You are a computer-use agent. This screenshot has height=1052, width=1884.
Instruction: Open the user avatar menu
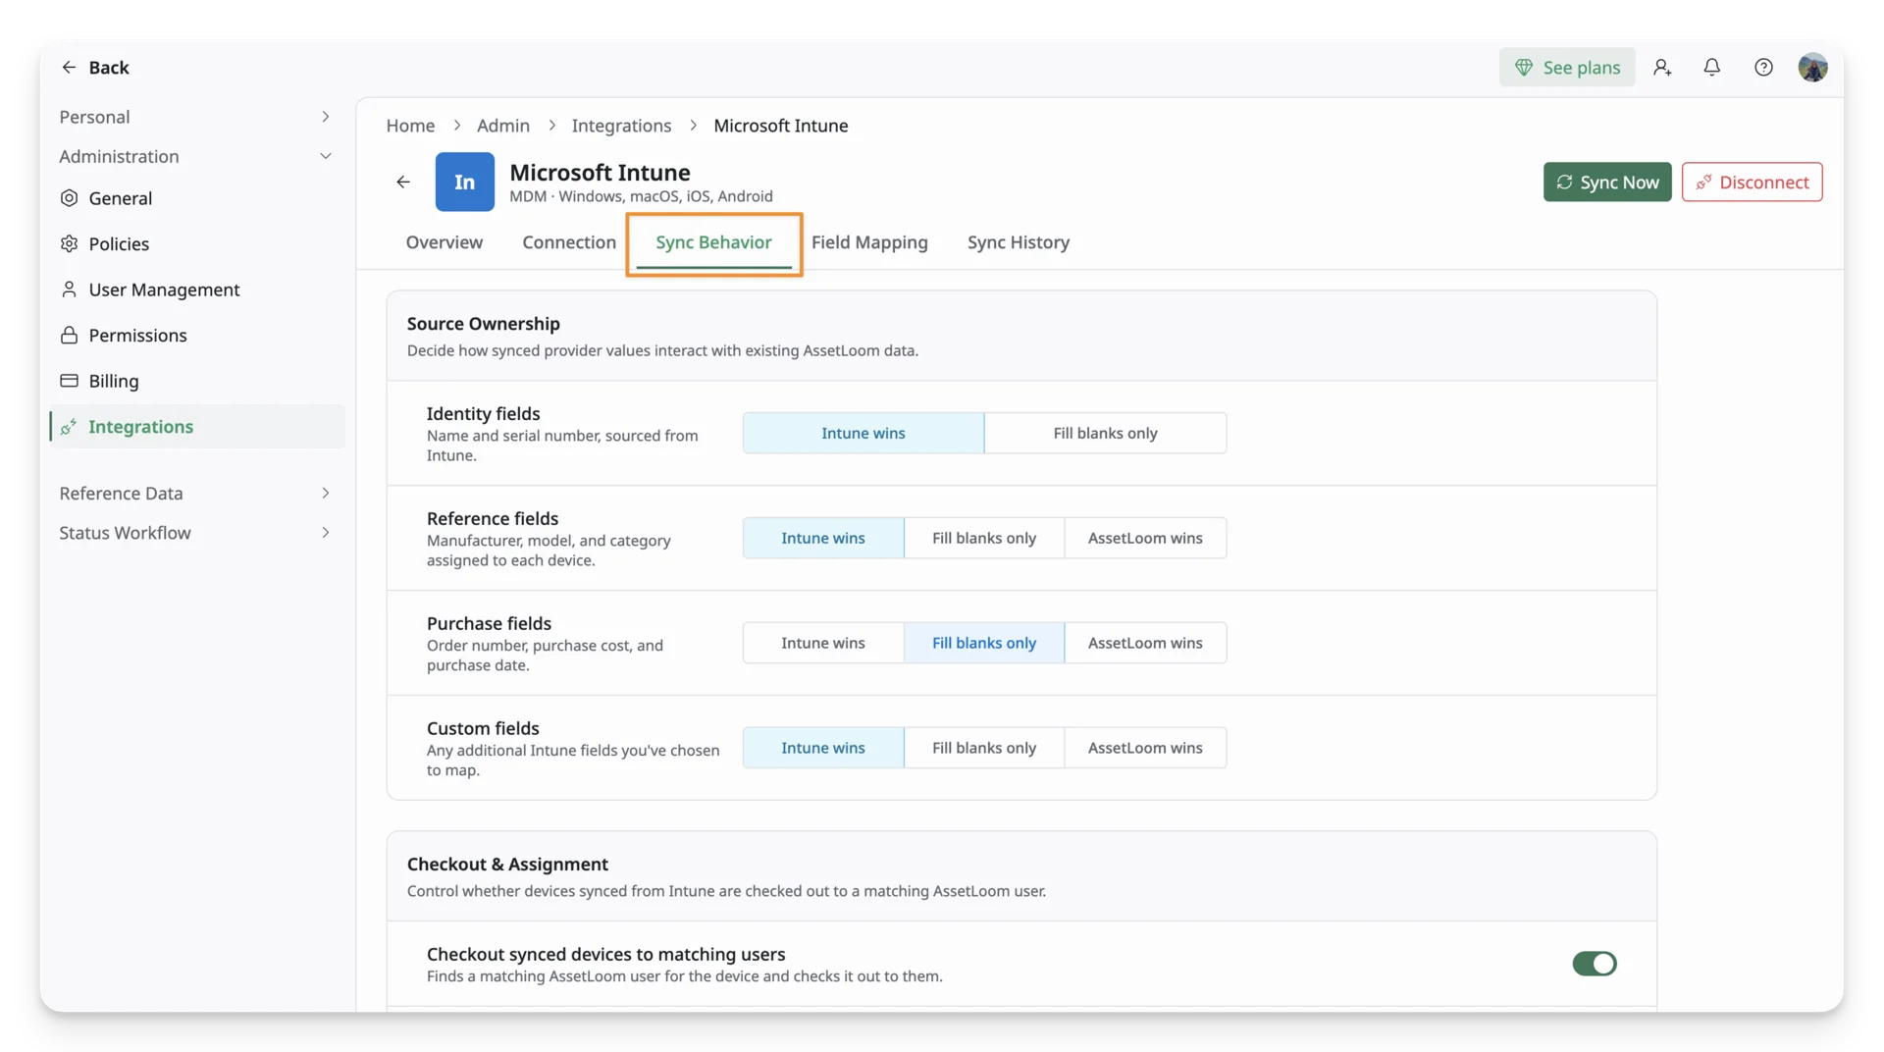pyautogui.click(x=1812, y=67)
